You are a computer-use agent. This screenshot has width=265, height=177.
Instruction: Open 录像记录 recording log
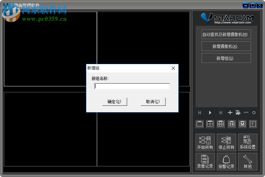click(x=205, y=161)
